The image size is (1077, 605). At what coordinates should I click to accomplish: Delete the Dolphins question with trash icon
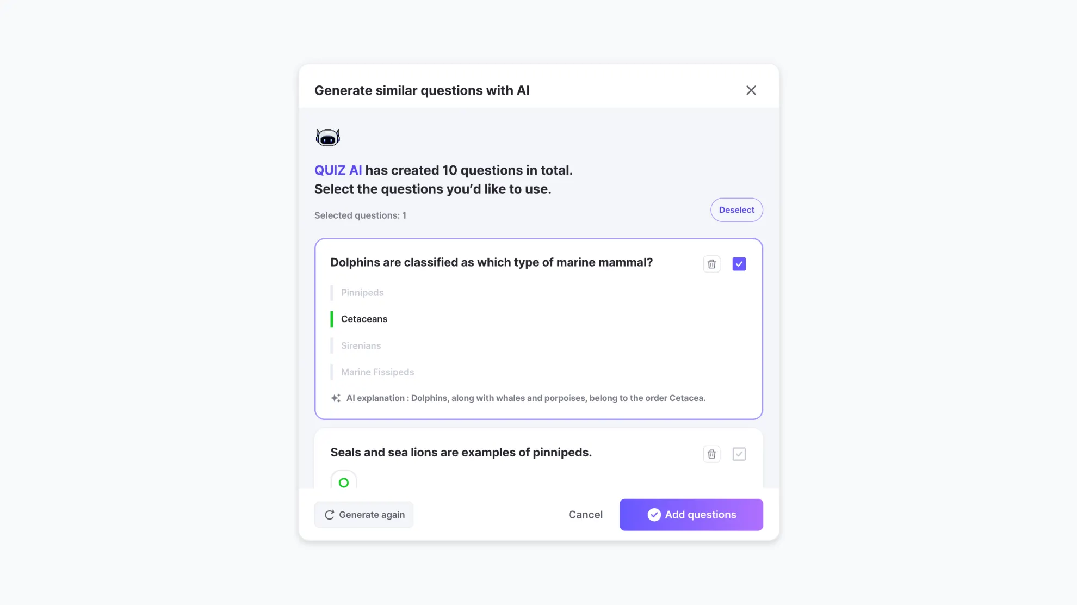(711, 264)
